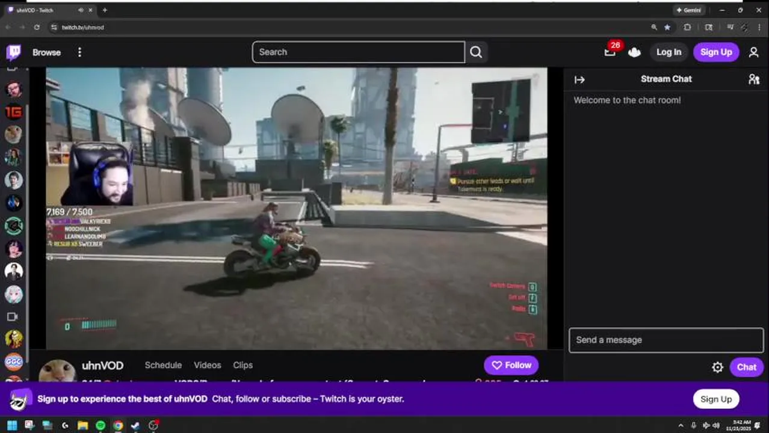Image resolution: width=769 pixels, height=433 pixels.
Task: Open the browser zoom magnifier icon
Action: pos(654,27)
